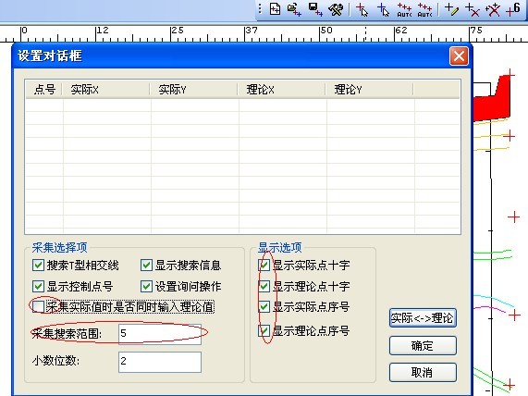The height and width of the screenshot is (396, 528).
Task: Confirm settings with 确定 button
Action: pos(423,345)
